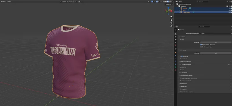Select material preview shading icon
The height and width of the screenshot is (106, 232).
click(168, 1)
